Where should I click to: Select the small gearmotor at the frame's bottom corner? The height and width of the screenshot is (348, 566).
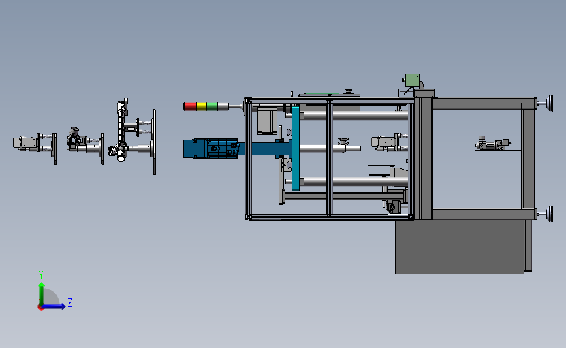pyautogui.click(x=393, y=207)
